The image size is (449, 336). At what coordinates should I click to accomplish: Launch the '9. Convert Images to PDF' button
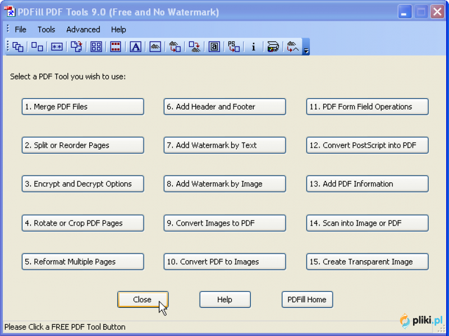point(225,223)
